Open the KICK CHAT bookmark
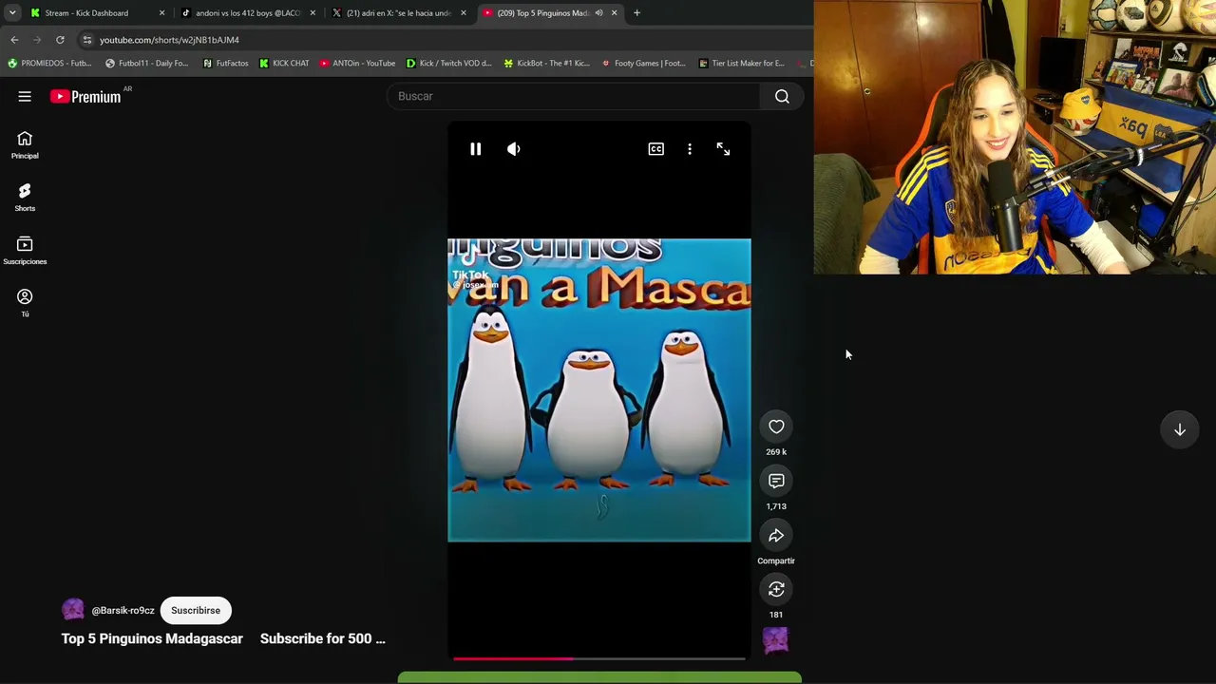The height and width of the screenshot is (684, 1216). (x=284, y=64)
